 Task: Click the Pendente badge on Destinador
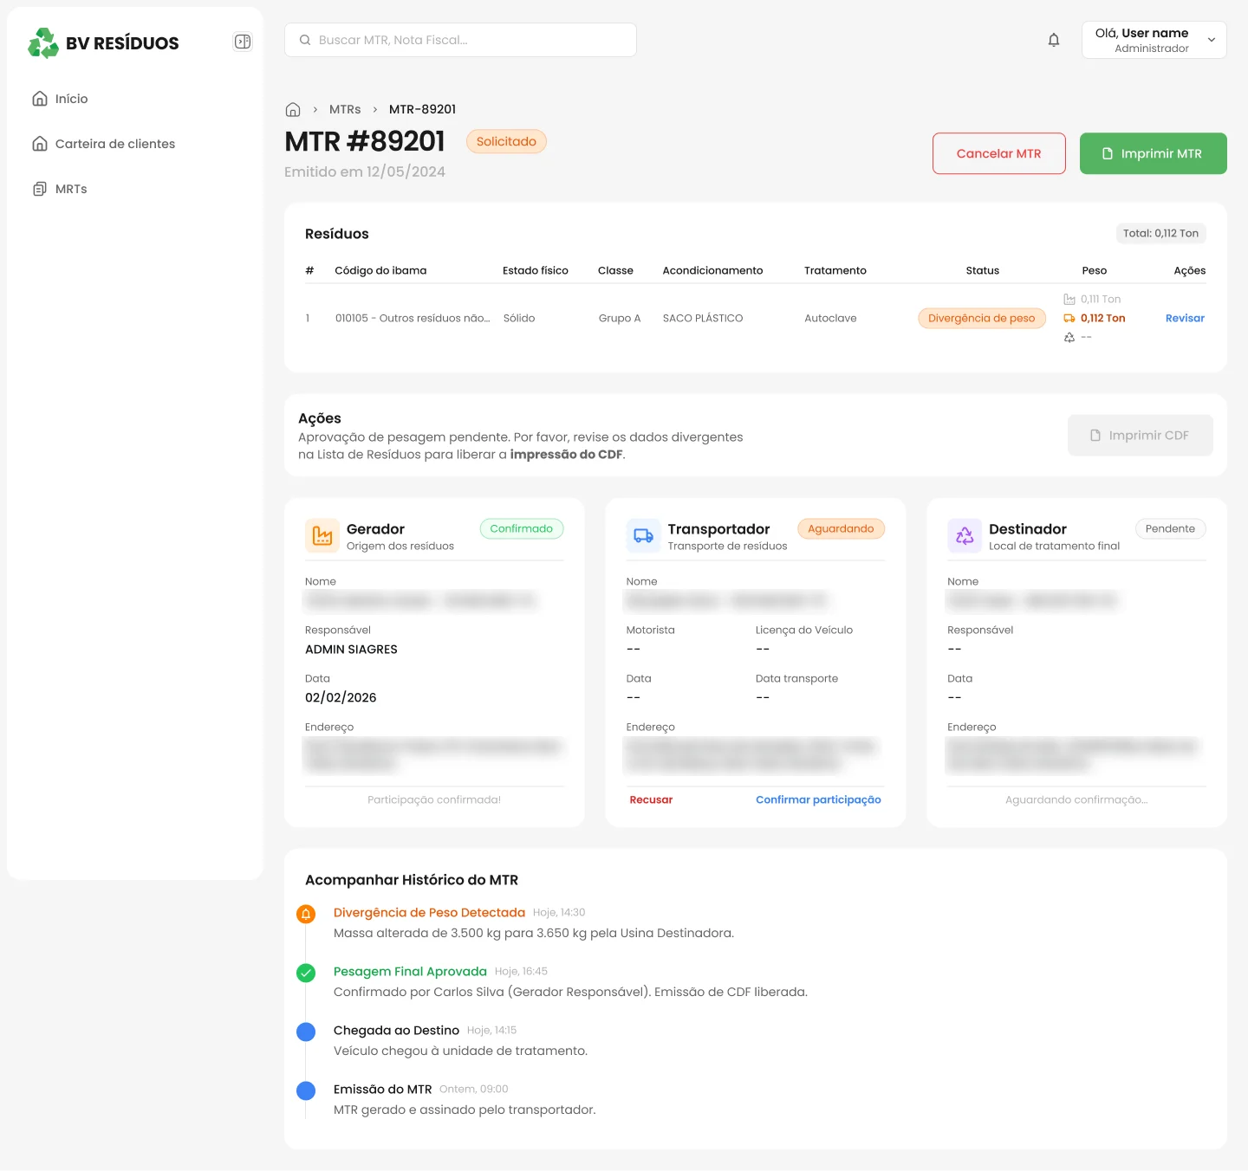point(1171,528)
